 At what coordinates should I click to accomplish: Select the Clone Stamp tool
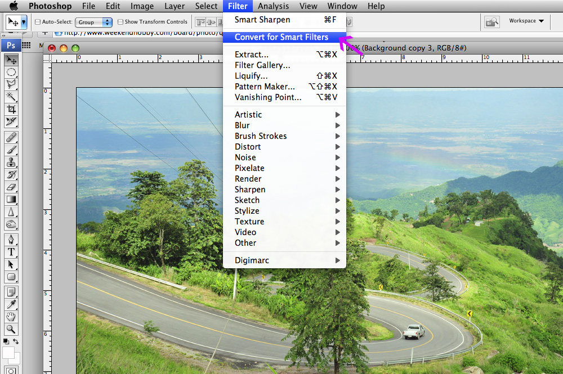[x=11, y=163]
